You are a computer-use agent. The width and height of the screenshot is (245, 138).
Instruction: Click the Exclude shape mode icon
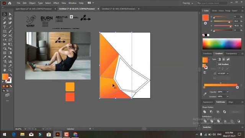225,112
